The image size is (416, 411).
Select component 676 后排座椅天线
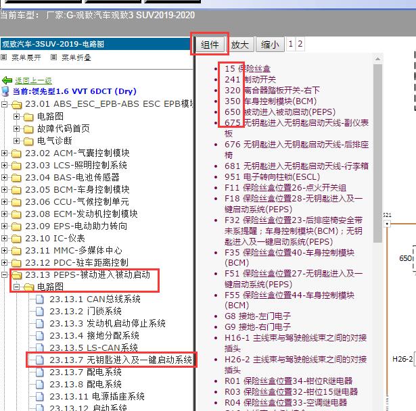[297, 150]
